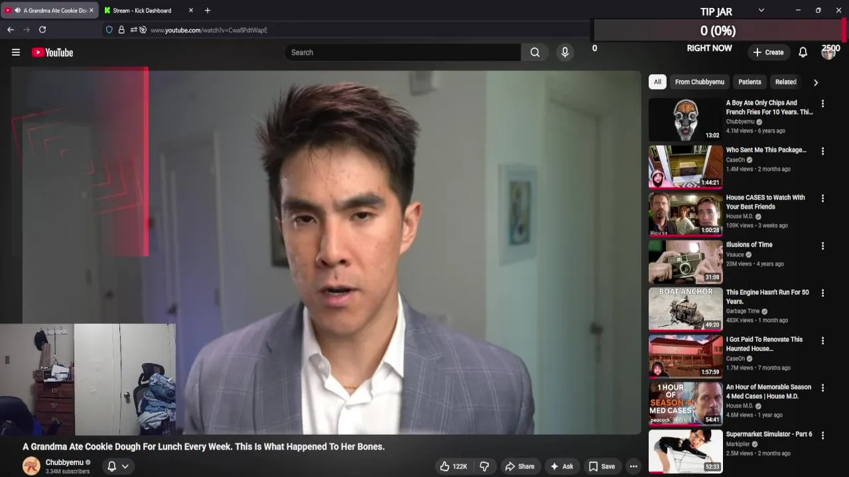
Task: Open options for Supermarket Simulator video
Action: (822, 435)
